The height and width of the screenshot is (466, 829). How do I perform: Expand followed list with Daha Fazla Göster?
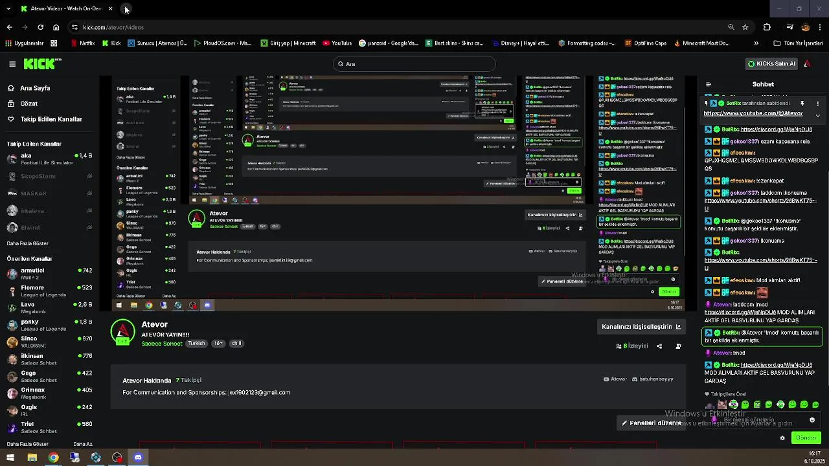(27, 243)
